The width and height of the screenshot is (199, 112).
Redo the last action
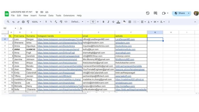click(18, 22)
